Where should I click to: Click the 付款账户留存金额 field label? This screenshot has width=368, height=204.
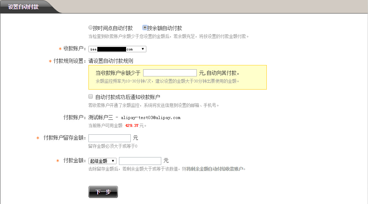(65, 138)
